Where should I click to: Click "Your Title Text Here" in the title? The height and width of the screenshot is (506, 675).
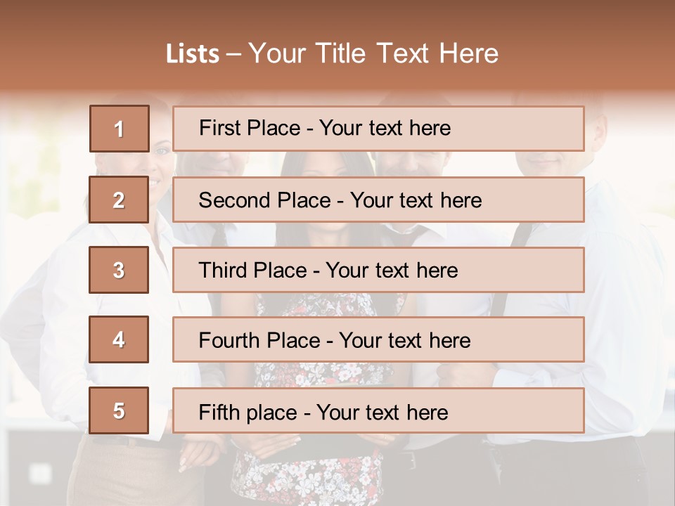click(x=373, y=53)
